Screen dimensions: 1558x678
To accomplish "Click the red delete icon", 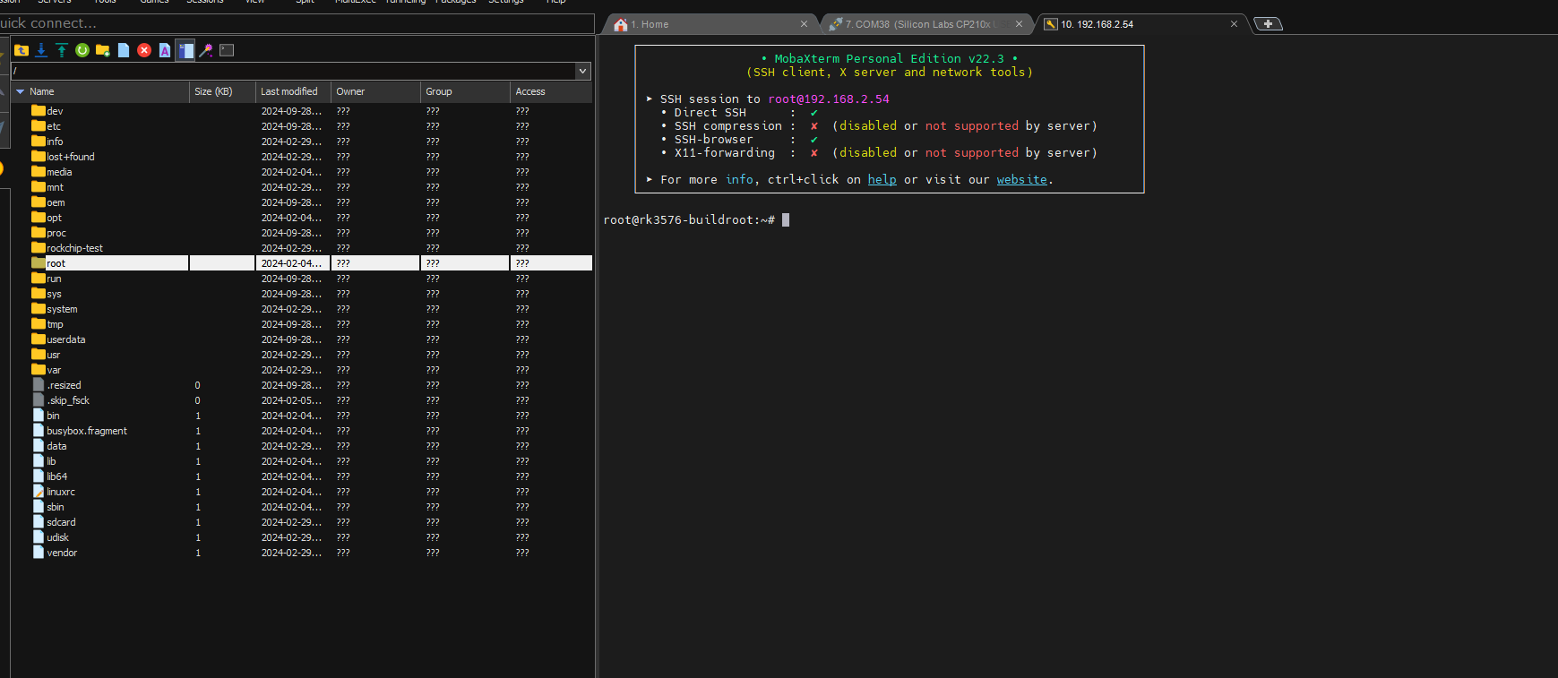I will click(144, 50).
